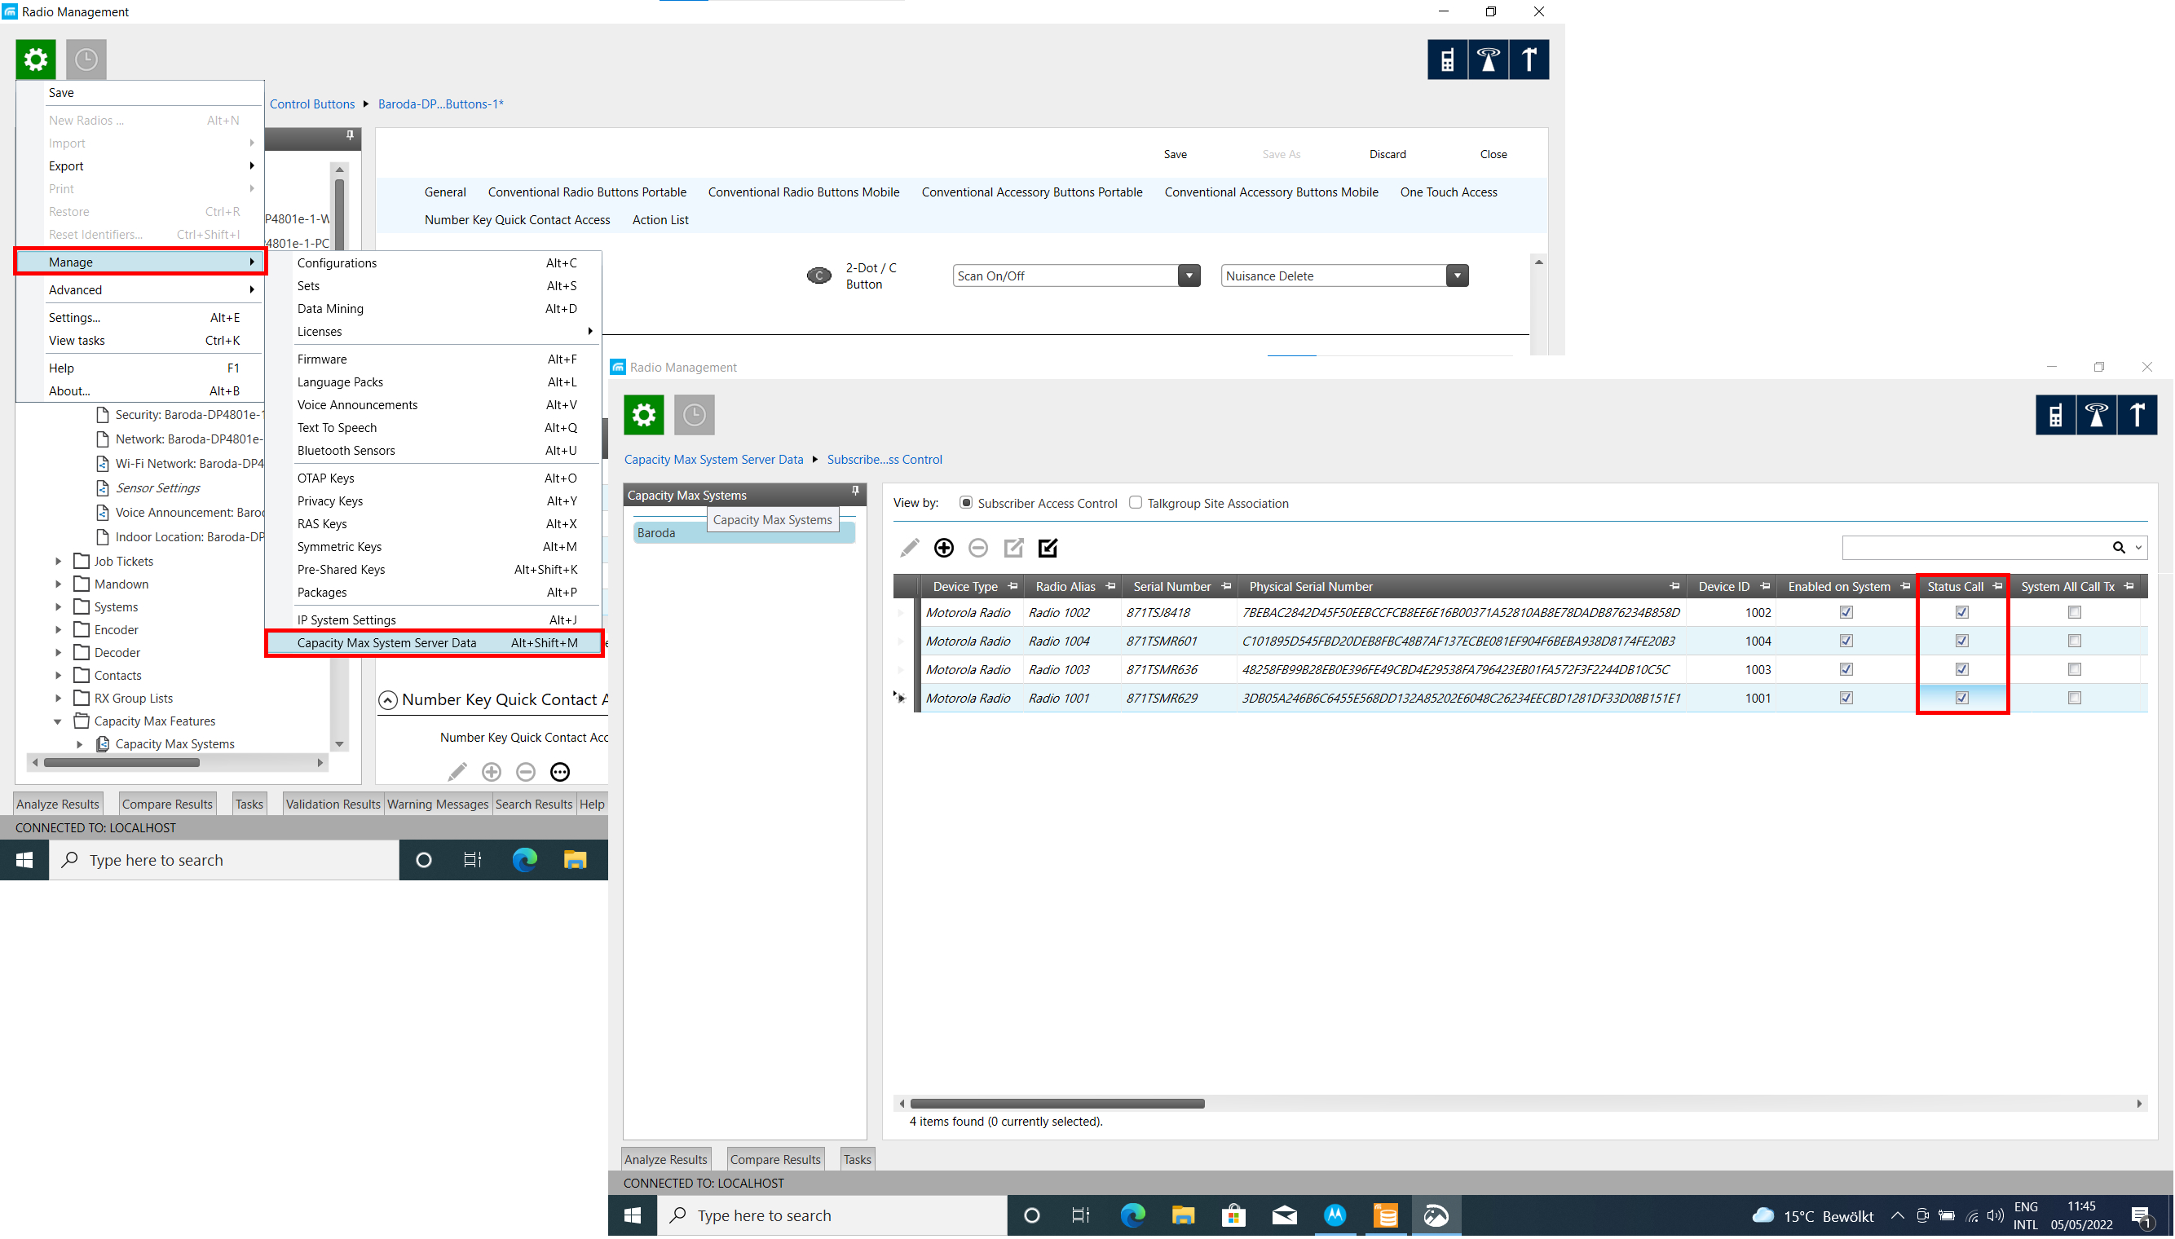Open the repeater tower view icon
This screenshot has height=1239, width=2175.
pos(2096,415)
